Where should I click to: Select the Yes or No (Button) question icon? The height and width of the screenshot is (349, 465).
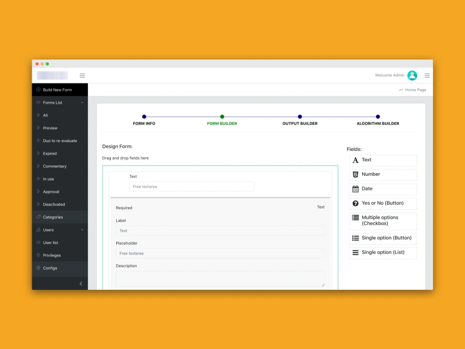click(355, 204)
